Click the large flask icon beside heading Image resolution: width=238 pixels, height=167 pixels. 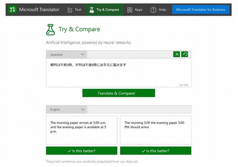tap(50, 30)
